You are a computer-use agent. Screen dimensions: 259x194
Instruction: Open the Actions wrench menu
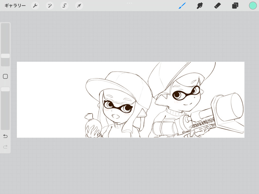click(x=35, y=6)
